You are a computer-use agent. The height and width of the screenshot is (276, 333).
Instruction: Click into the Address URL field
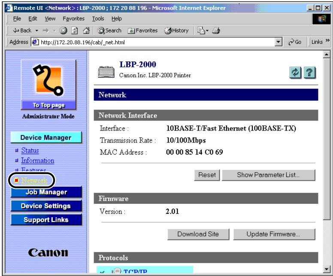157,42
